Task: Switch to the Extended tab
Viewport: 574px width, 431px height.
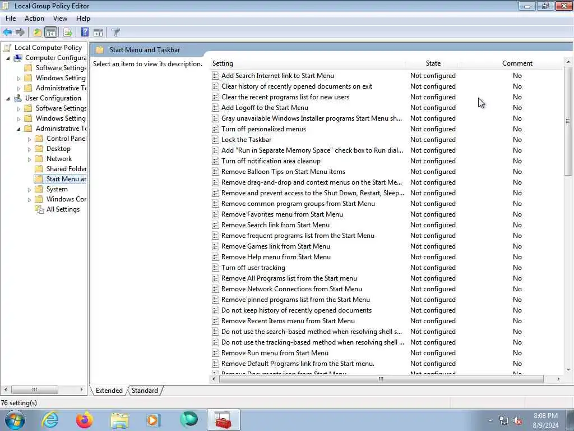Action: (x=109, y=391)
